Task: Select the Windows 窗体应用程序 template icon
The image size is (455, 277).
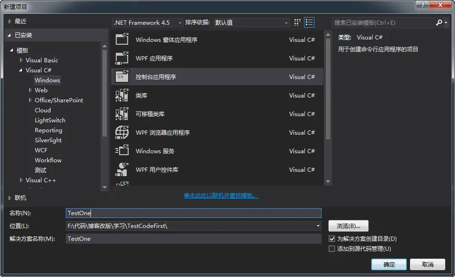Action: coord(122,39)
